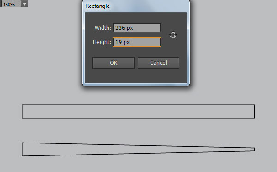
Task: Dismiss the Rectangle dialog with Cancel
Action: click(x=158, y=63)
